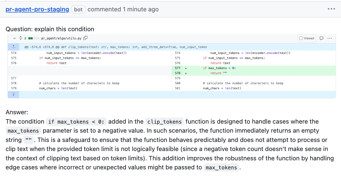Open comment options menu (three dots)
Screen dimensions: 341x179
[x=331, y=9]
